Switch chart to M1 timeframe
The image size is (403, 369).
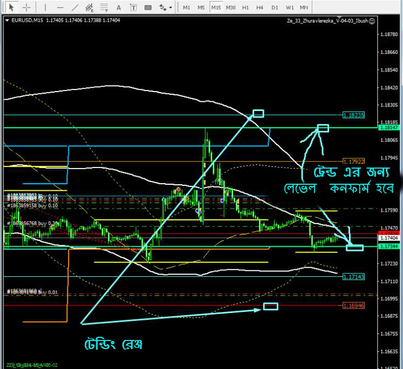click(186, 8)
